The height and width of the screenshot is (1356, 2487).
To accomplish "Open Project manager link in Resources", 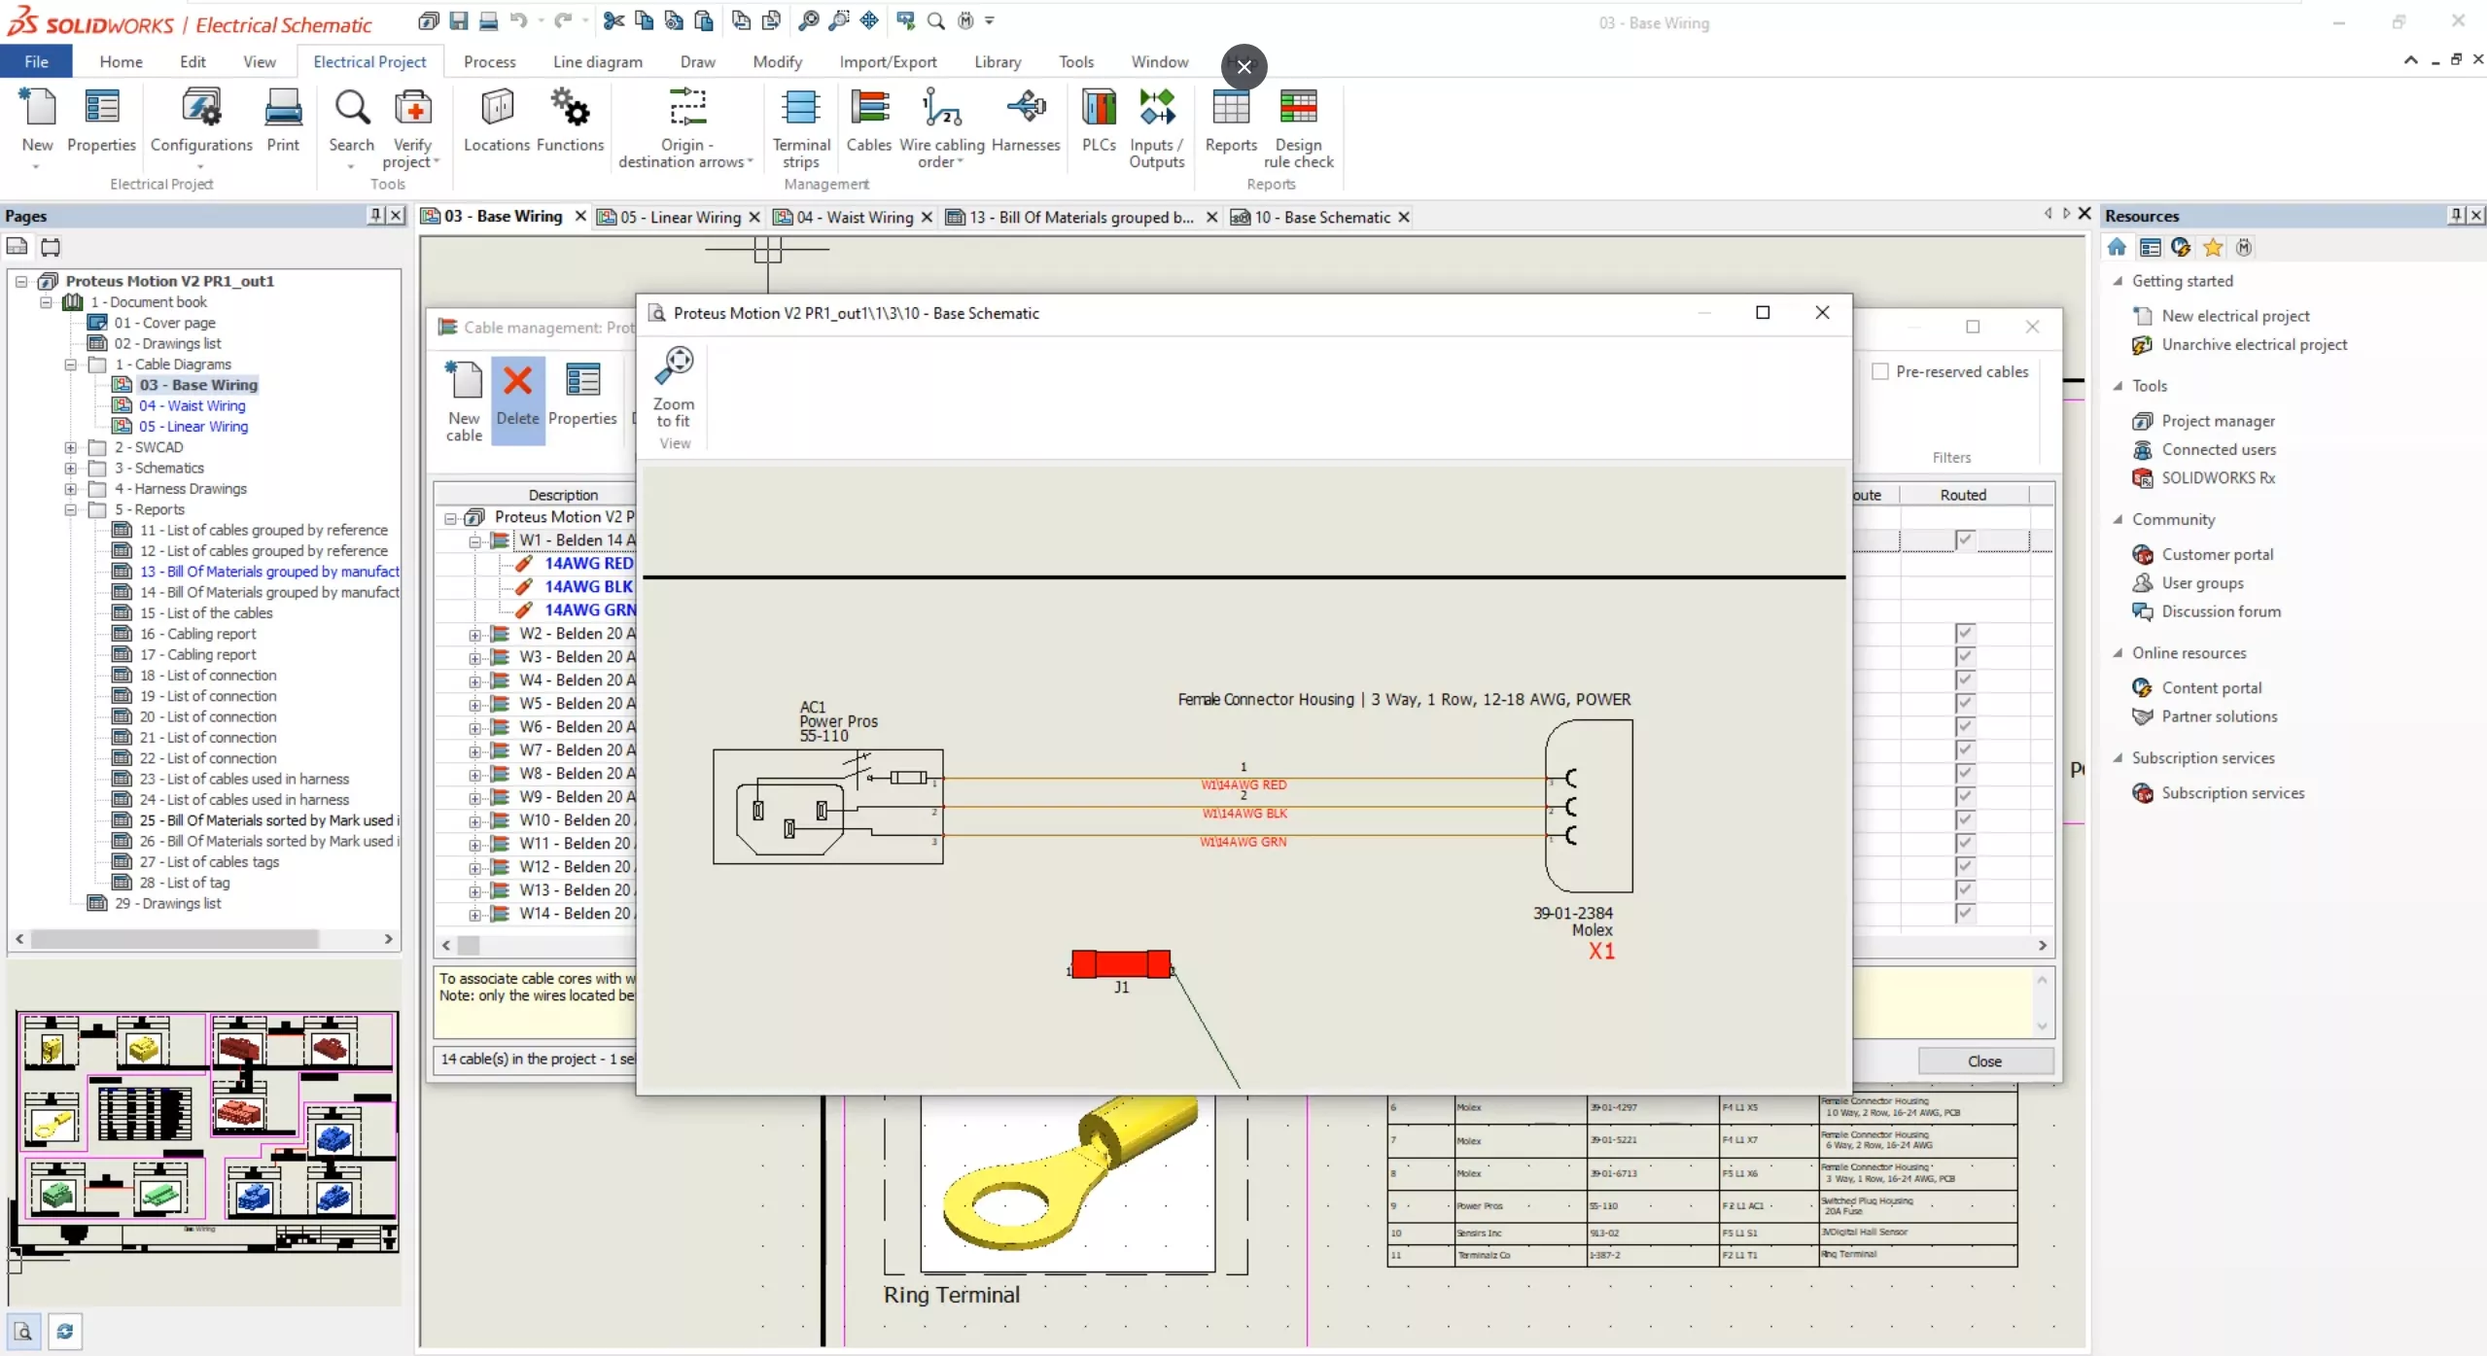I will [x=2218, y=421].
